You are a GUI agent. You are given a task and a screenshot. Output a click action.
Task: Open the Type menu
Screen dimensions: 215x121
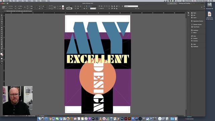point(25,1)
